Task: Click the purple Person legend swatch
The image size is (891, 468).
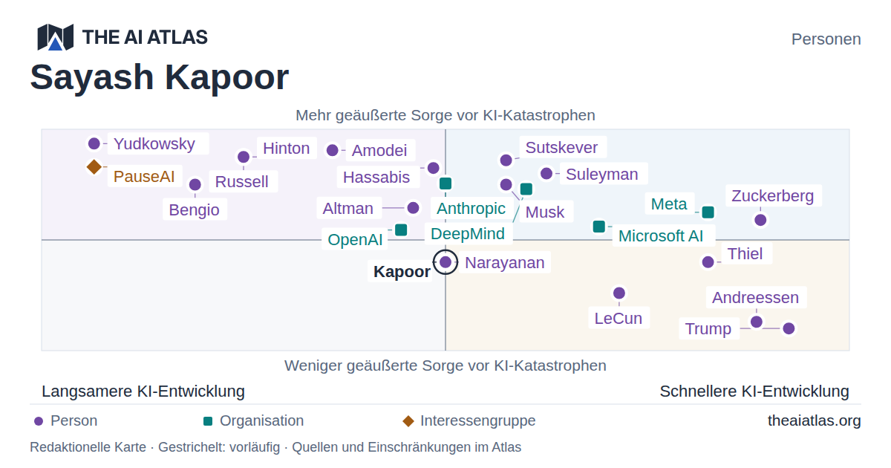Action: point(39,421)
